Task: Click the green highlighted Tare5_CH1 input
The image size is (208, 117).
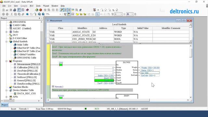Action: (104, 81)
